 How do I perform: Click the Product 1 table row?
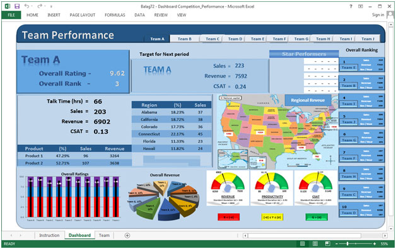74,156
